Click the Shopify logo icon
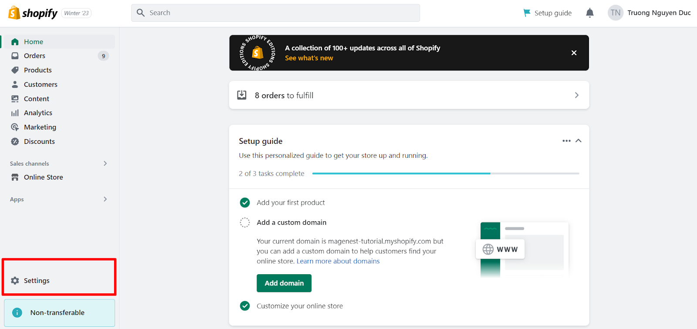The width and height of the screenshot is (697, 329). pos(14,13)
